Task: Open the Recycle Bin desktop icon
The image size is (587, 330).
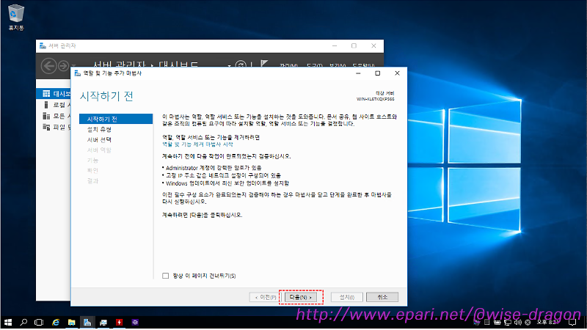Action: coord(15,17)
